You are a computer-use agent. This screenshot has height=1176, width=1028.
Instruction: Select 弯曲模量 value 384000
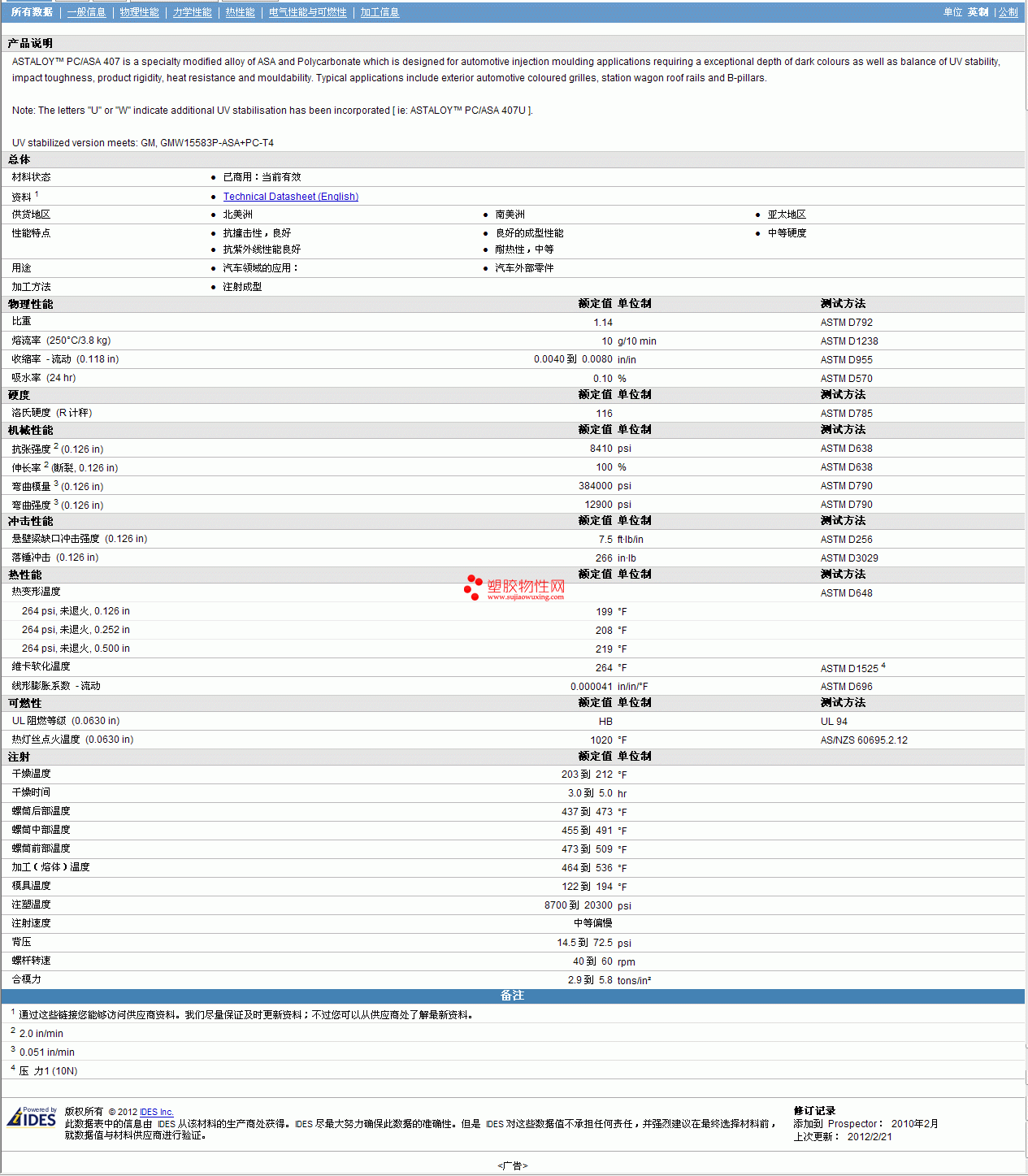(596, 486)
